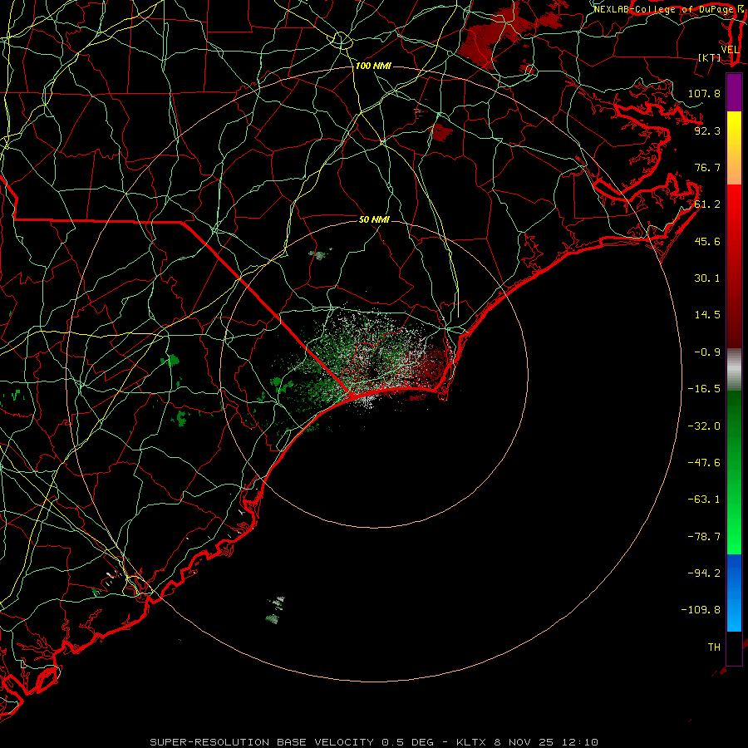Click the "TH" legend label
Viewport: 748px width, 748px height.
point(714,647)
